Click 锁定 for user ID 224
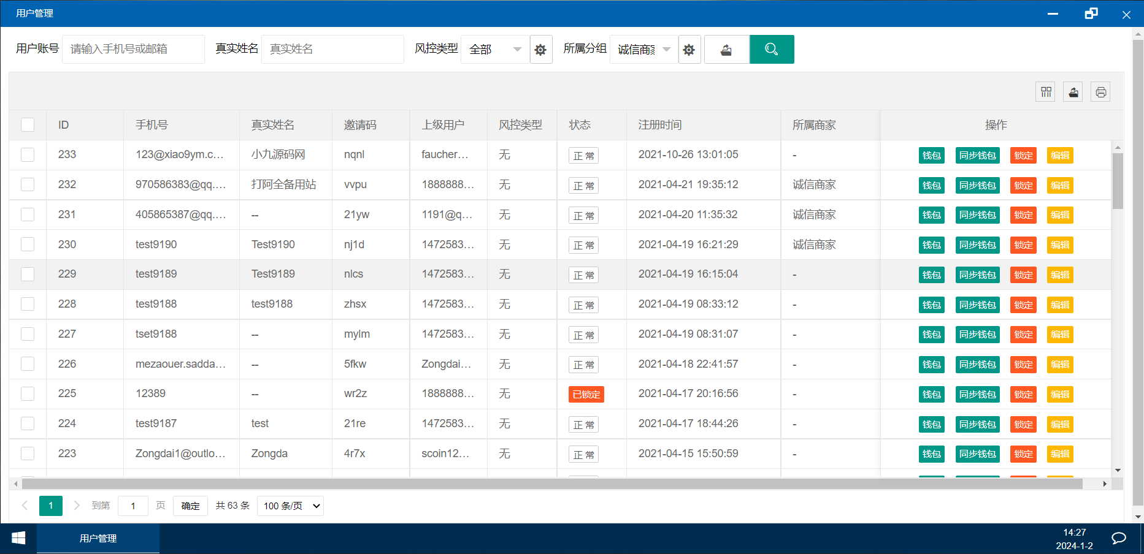Image resolution: width=1144 pixels, height=554 pixels. click(1023, 425)
